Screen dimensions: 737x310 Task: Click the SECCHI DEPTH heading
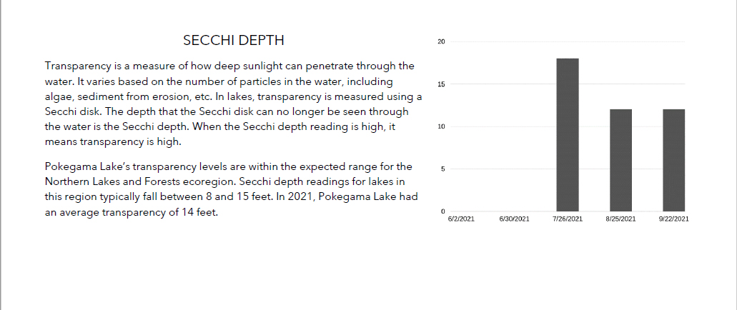click(234, 41)
